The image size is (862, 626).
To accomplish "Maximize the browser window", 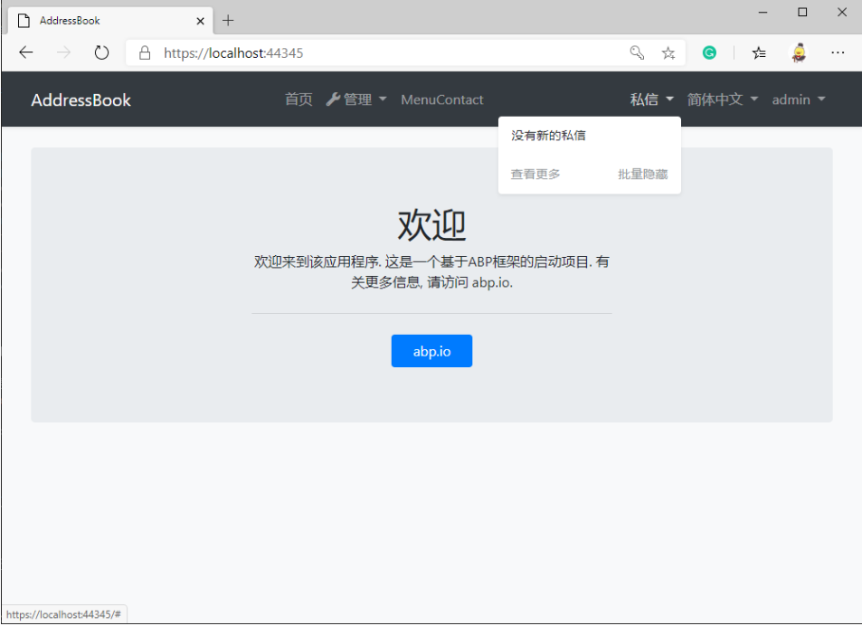I will [802, 12].
